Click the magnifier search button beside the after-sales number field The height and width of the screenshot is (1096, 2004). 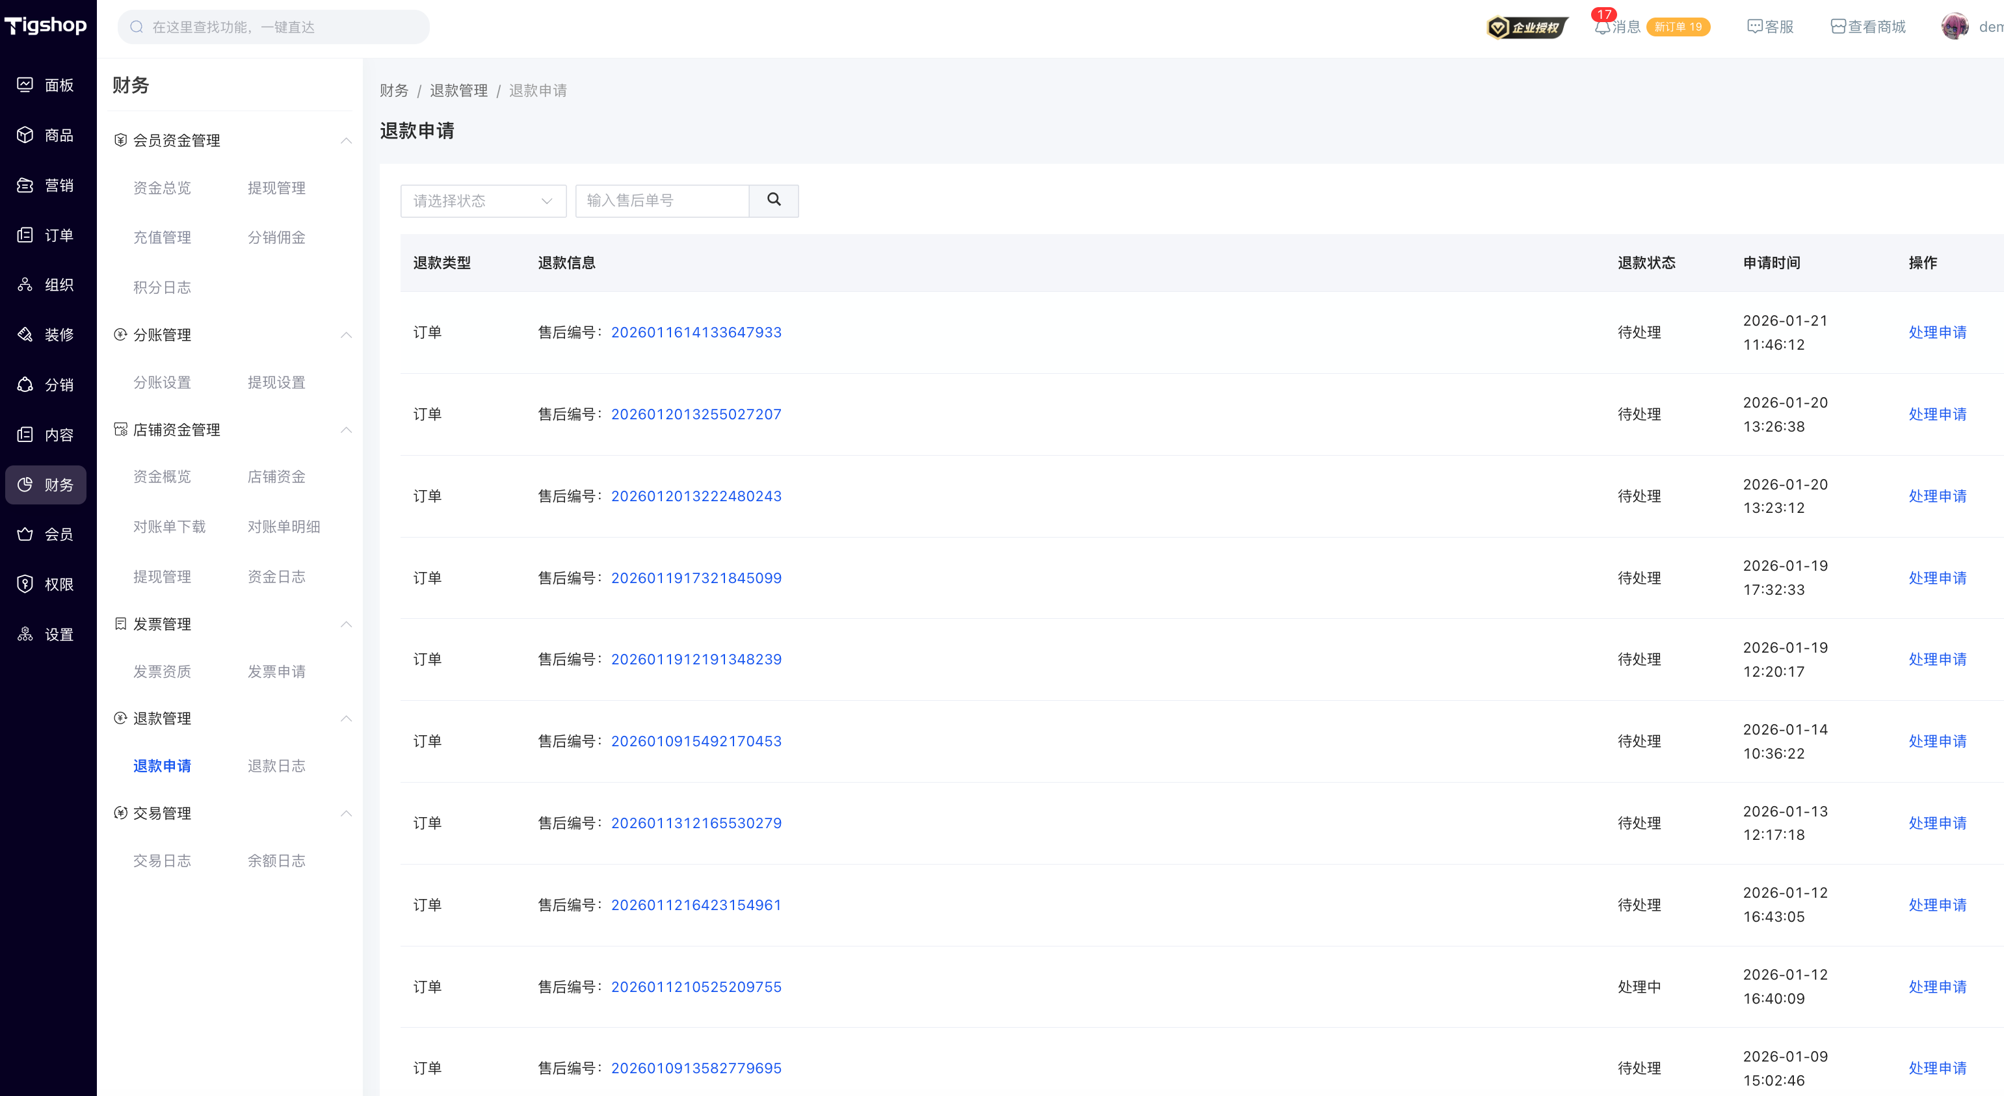coord(773,200)
